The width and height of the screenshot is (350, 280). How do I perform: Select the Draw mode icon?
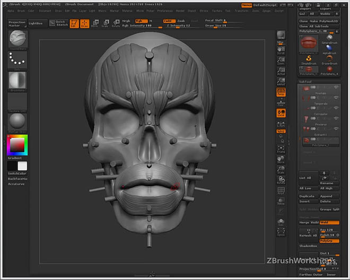coord(85,23)
